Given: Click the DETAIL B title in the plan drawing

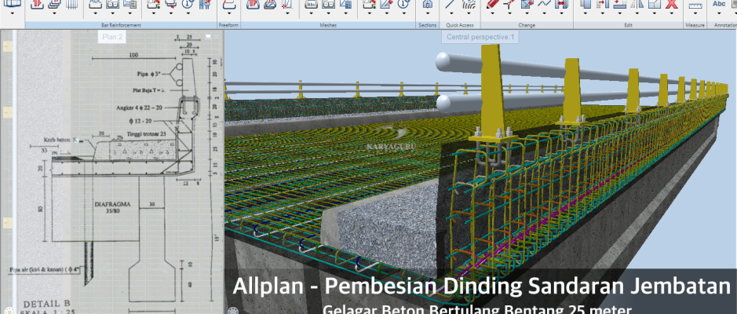Looking at the screenshot, I should [x=47, y=304].
